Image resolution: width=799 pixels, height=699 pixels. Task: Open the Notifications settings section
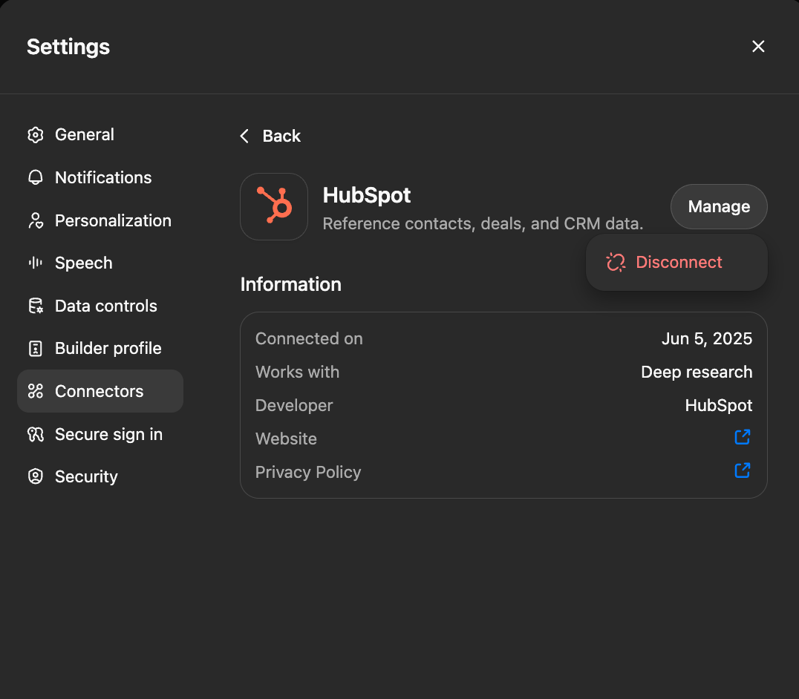[x=102, y=178]
